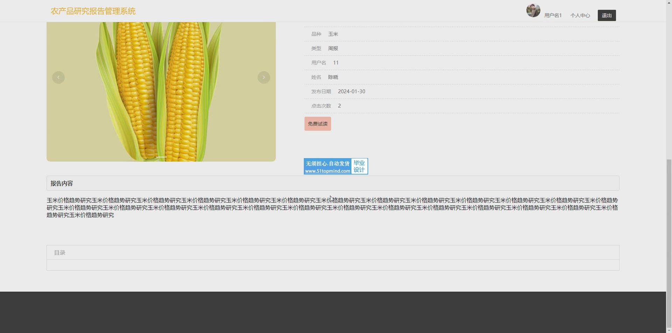The width and height of the screenshot is (672, 333).
Task: Click the type value 周报
Action: tap(333, 48)
